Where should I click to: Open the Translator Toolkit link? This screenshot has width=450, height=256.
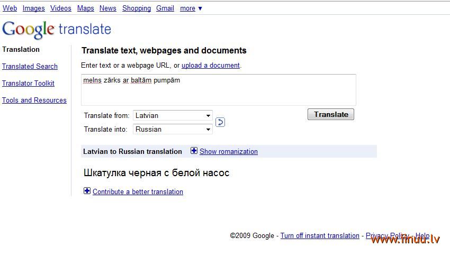(x=28, y=83)
